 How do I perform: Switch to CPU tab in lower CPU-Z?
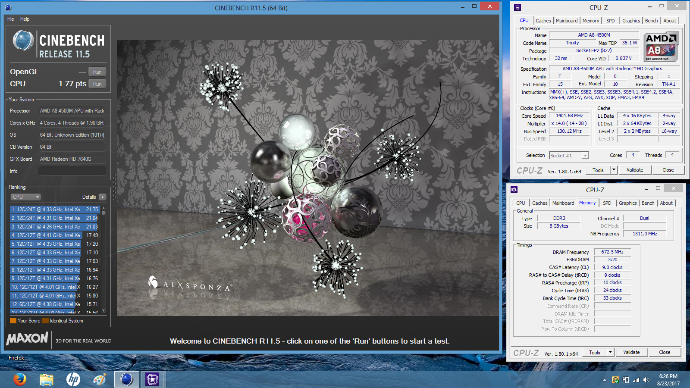click(x=521, y=203)
